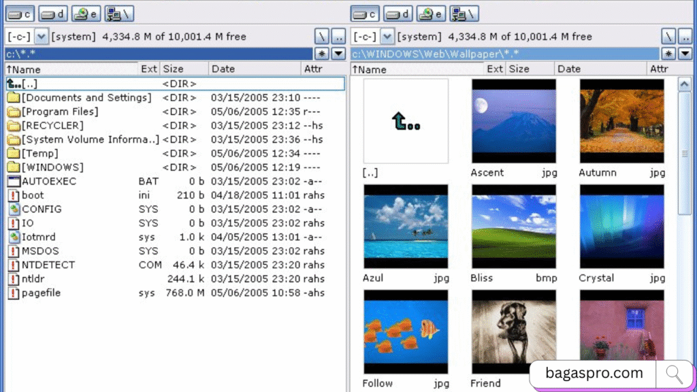The height and width of the screenshot is (392, 697).
Task: Click drive c button in left panel
Action: [x=20, y=14]
